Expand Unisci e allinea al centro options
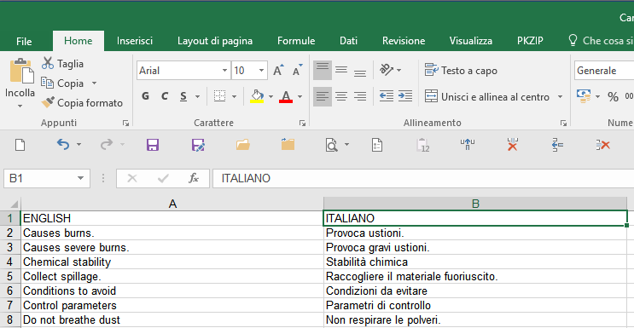The height and width of the screenshot is (328, 634). pyautogui.click(x=560, y=96)
